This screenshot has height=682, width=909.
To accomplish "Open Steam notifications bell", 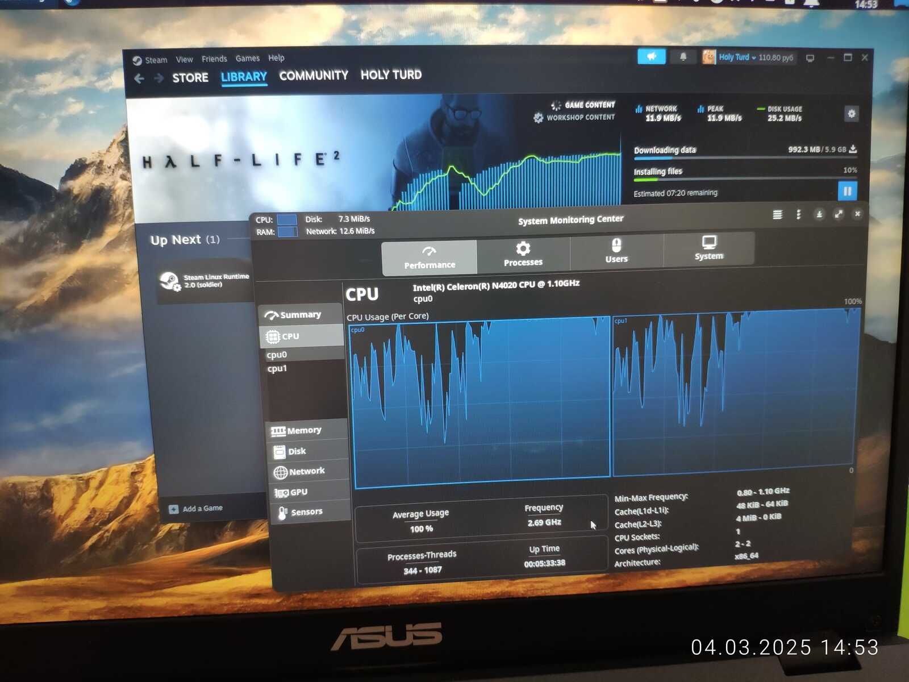I will (x=683, y=57).
